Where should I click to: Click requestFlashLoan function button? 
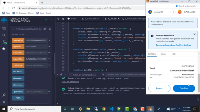[18, 59]
